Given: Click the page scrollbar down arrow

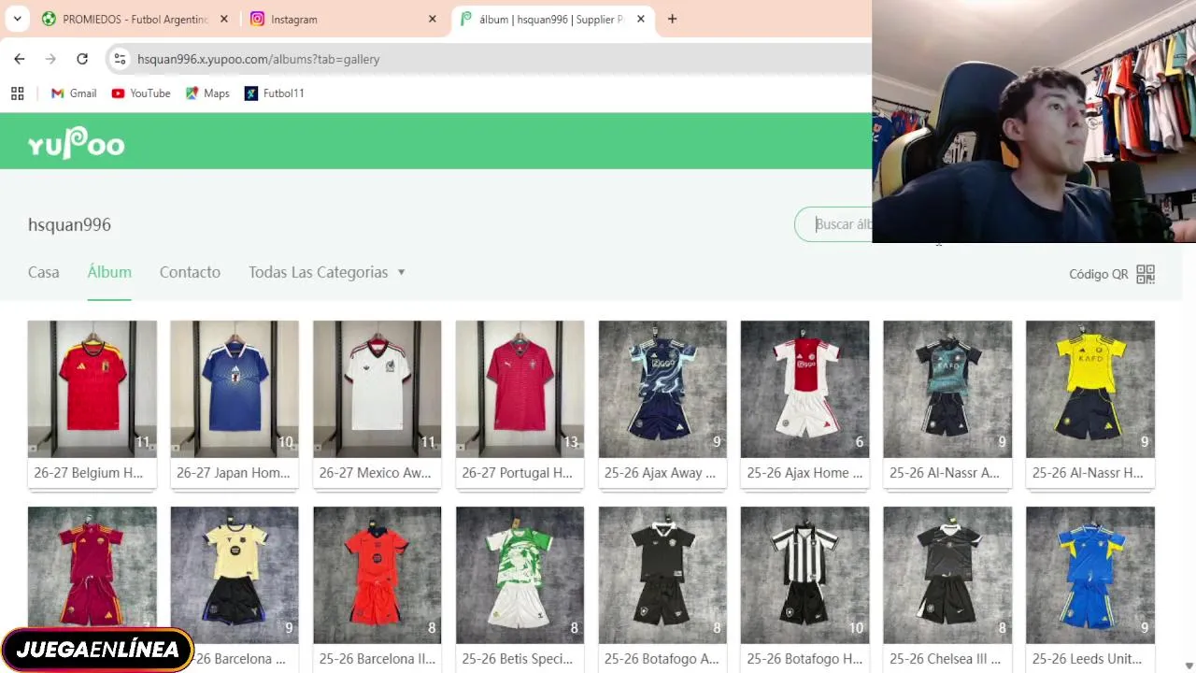Looking at the screenshot, I should click(1189, 665).
